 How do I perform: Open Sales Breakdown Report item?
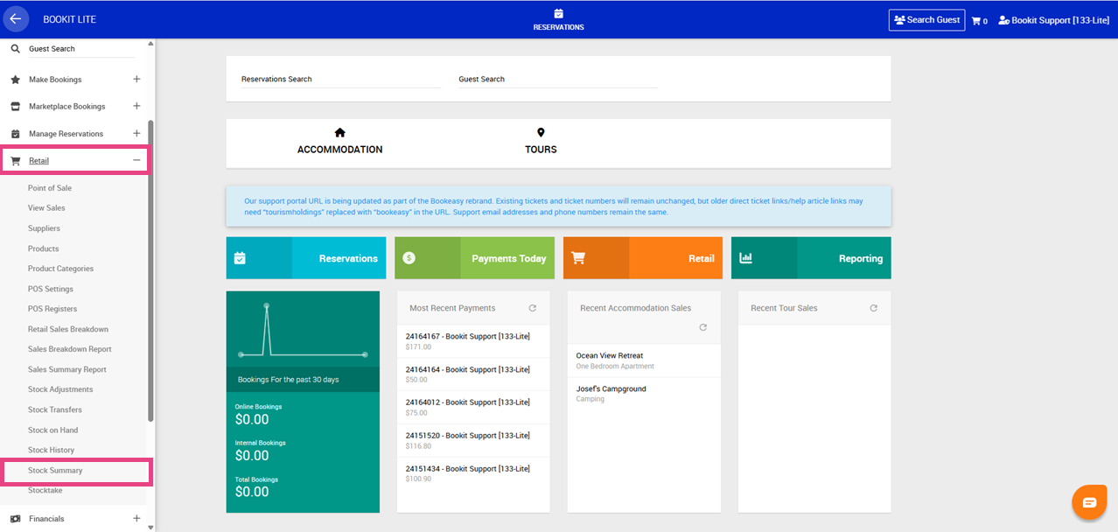coord(70,349)
